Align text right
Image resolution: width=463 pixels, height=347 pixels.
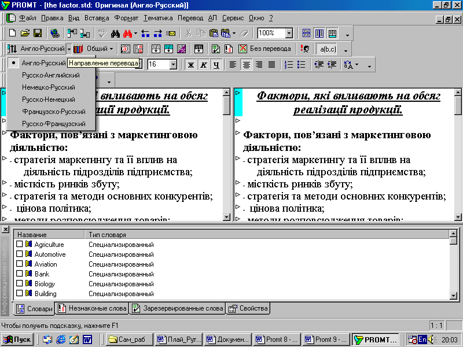259,64
